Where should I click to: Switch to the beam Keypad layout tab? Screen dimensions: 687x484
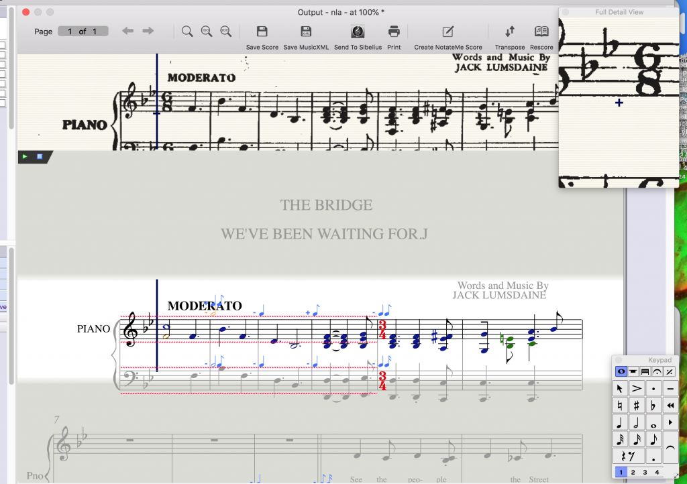click(645, 371)
